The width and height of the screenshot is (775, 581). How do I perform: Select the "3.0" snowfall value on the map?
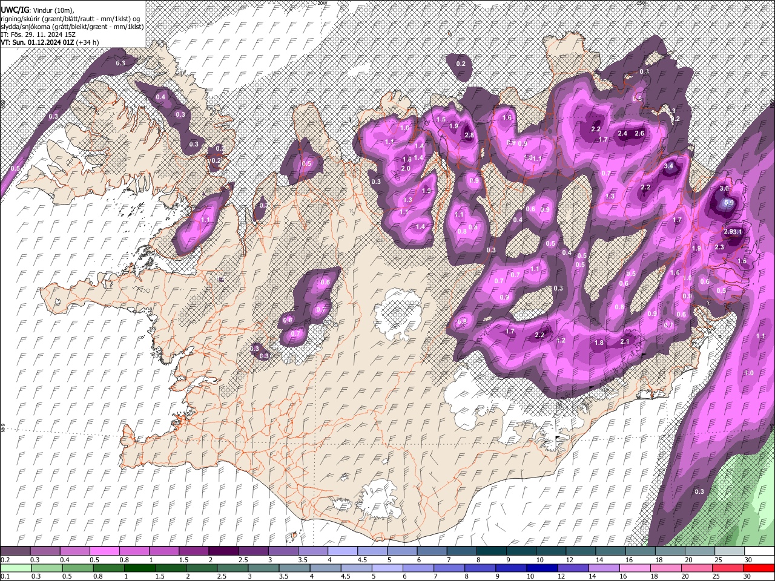724,189
